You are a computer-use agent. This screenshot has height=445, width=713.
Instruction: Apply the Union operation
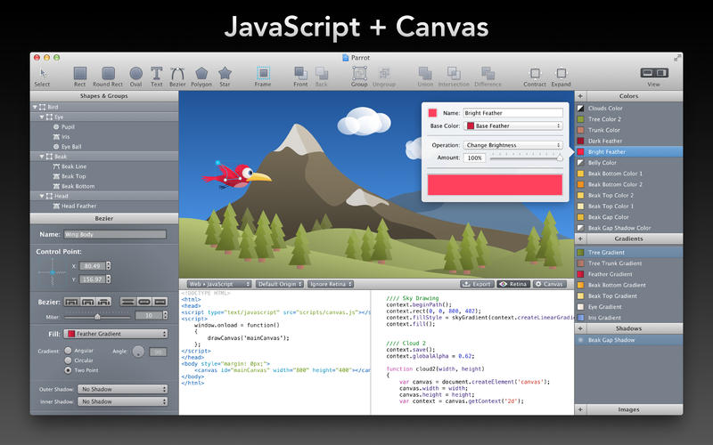(x=425, y=77)
